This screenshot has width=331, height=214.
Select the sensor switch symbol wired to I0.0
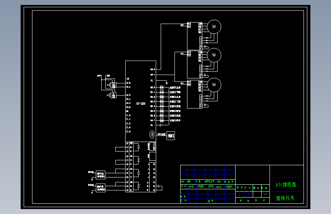click(112, 85)
